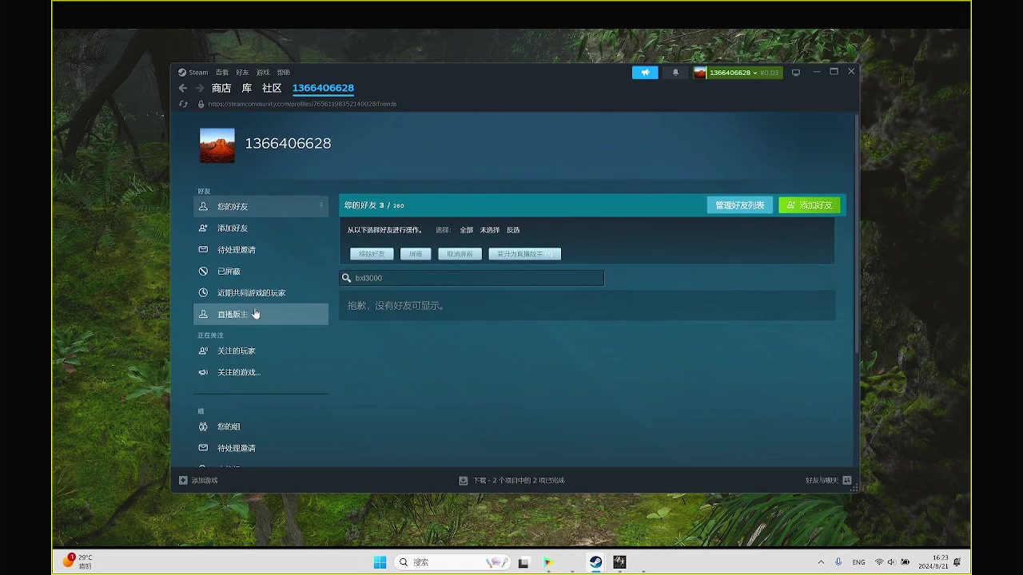The image size is (1023, 575).
Task: Open the notifications bell
Action: coord(675,73)
